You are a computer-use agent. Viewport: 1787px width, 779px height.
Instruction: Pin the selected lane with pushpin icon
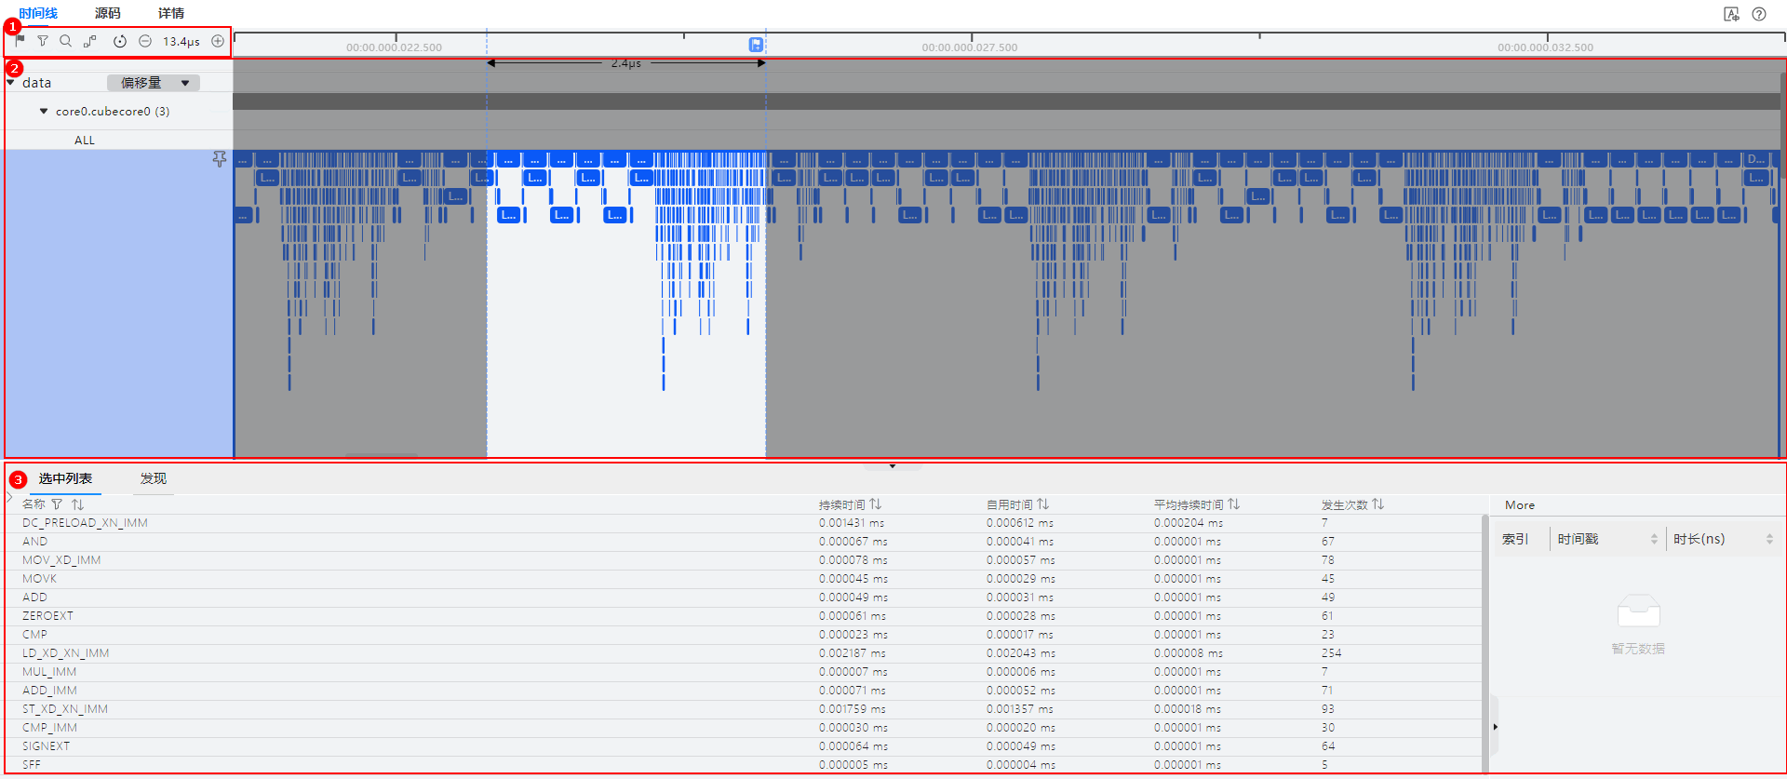tap(220, 159)
